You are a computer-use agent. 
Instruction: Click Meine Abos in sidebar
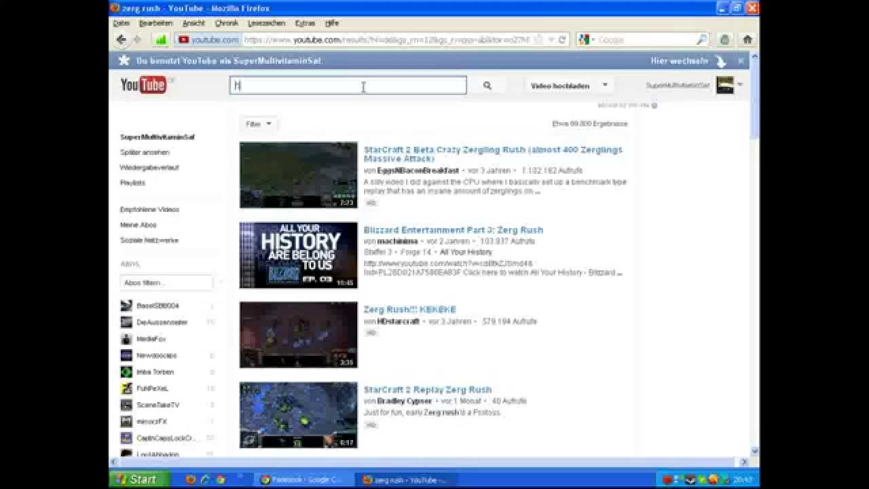coord(138,225)
